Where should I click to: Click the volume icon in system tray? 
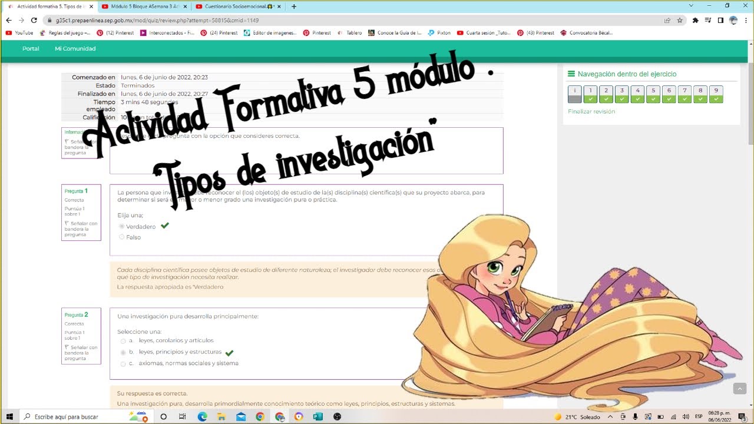click(x=685, y=417)
